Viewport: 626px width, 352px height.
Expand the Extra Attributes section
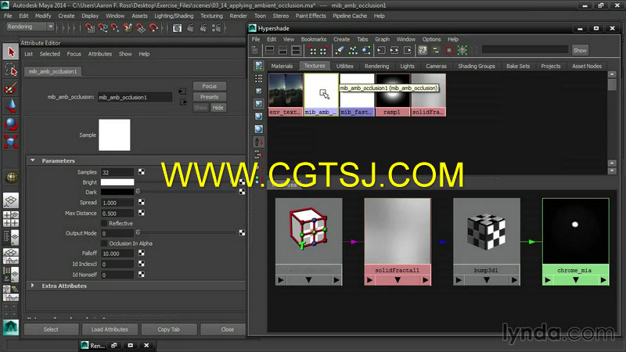point(33,286)
